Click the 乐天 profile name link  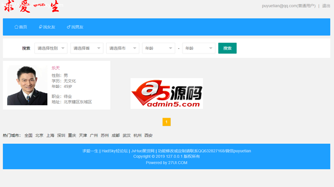(x=55, y=68)
